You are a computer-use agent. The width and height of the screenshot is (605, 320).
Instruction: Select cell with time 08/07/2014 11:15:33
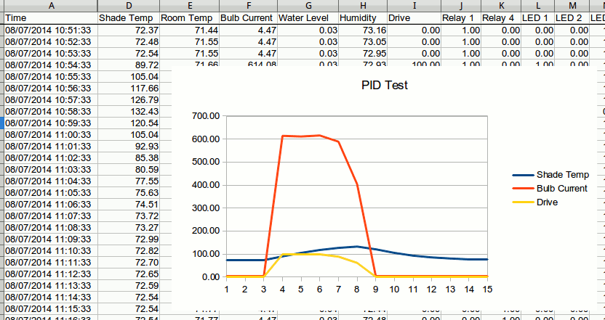point(51,309)
